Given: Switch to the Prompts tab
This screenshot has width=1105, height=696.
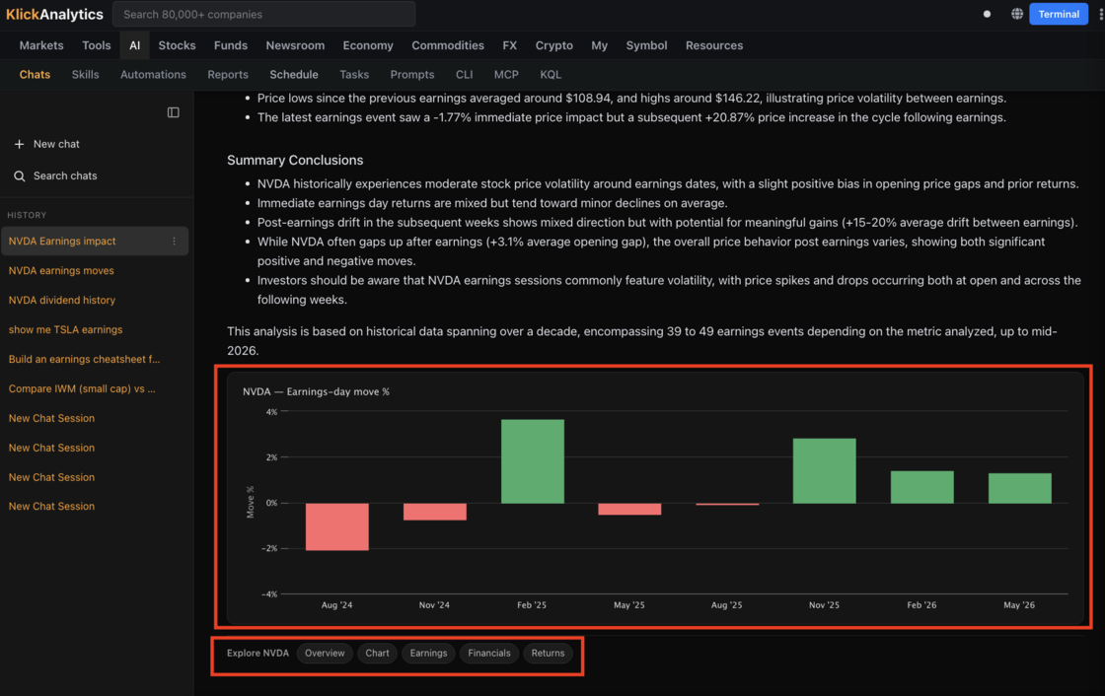Looking at the screenshot, I should tap(412, 75).
